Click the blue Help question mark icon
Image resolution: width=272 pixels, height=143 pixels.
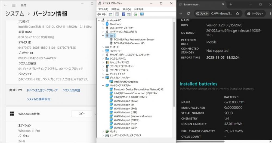click(124, 14)
